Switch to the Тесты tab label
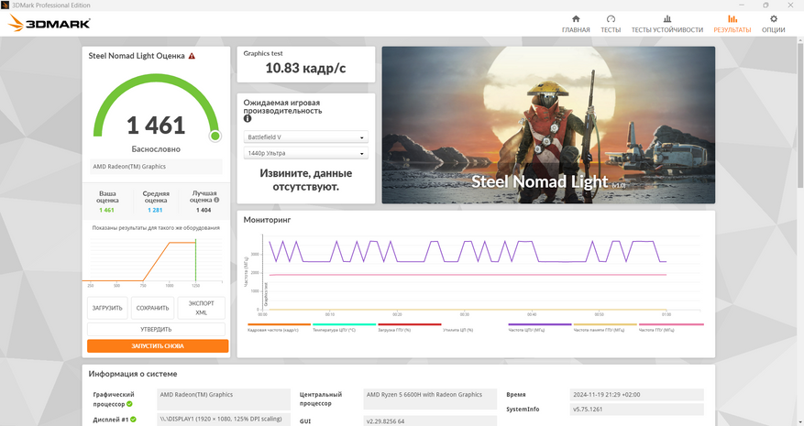The image size is (804, 426). tap(611, 29)
